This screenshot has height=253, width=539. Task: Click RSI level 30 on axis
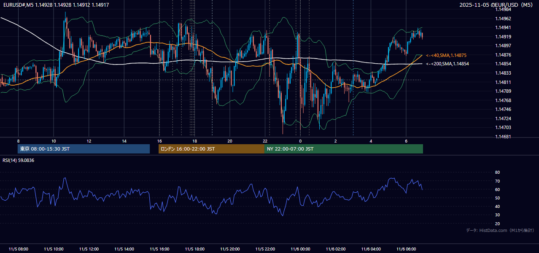(497, 215)
